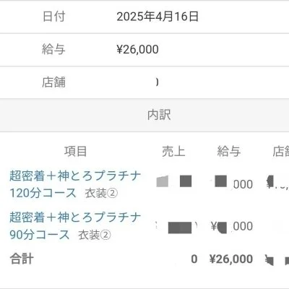Click the 衣装② label in 120分 row
Viewport: 289px width, 289px height.
101,193
